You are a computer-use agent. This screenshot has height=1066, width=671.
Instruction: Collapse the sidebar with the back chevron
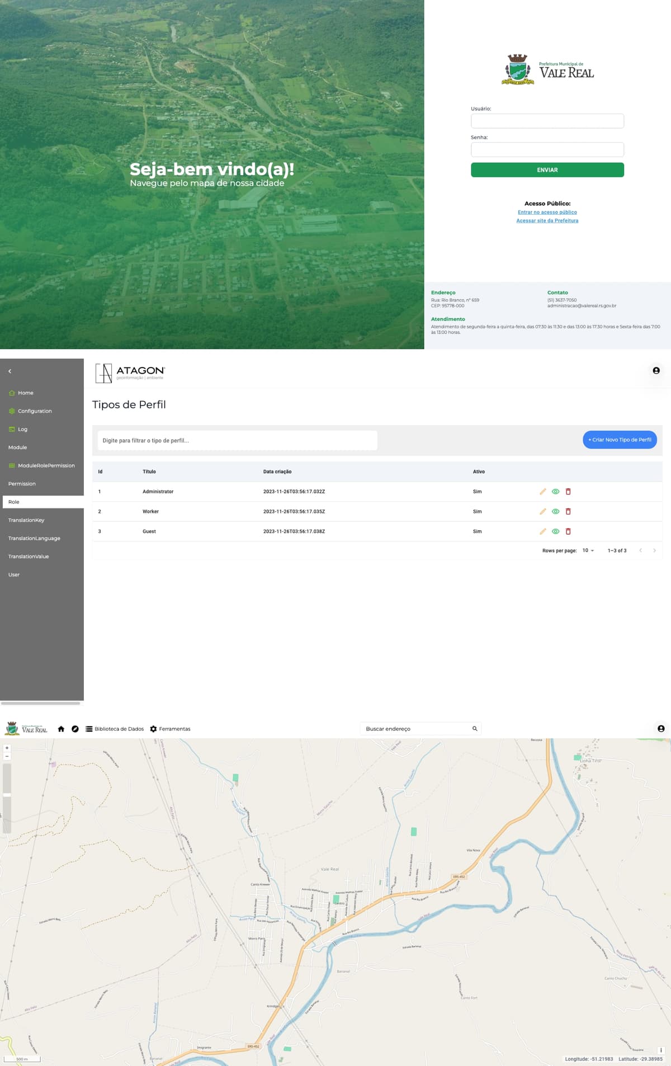pos(10,371)
